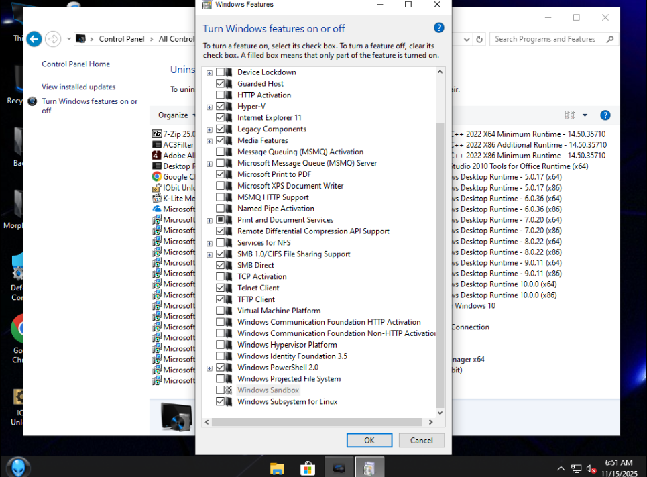The width and height of the screenshot is (647, 477).
Task: Click the back arrow in Control Panel
Action: [34, 39]
